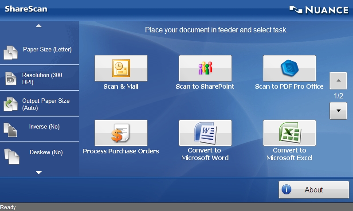Screen dimensions: 353x211
Task: Go to previous task page arrow
Action: tap(338, 81)
